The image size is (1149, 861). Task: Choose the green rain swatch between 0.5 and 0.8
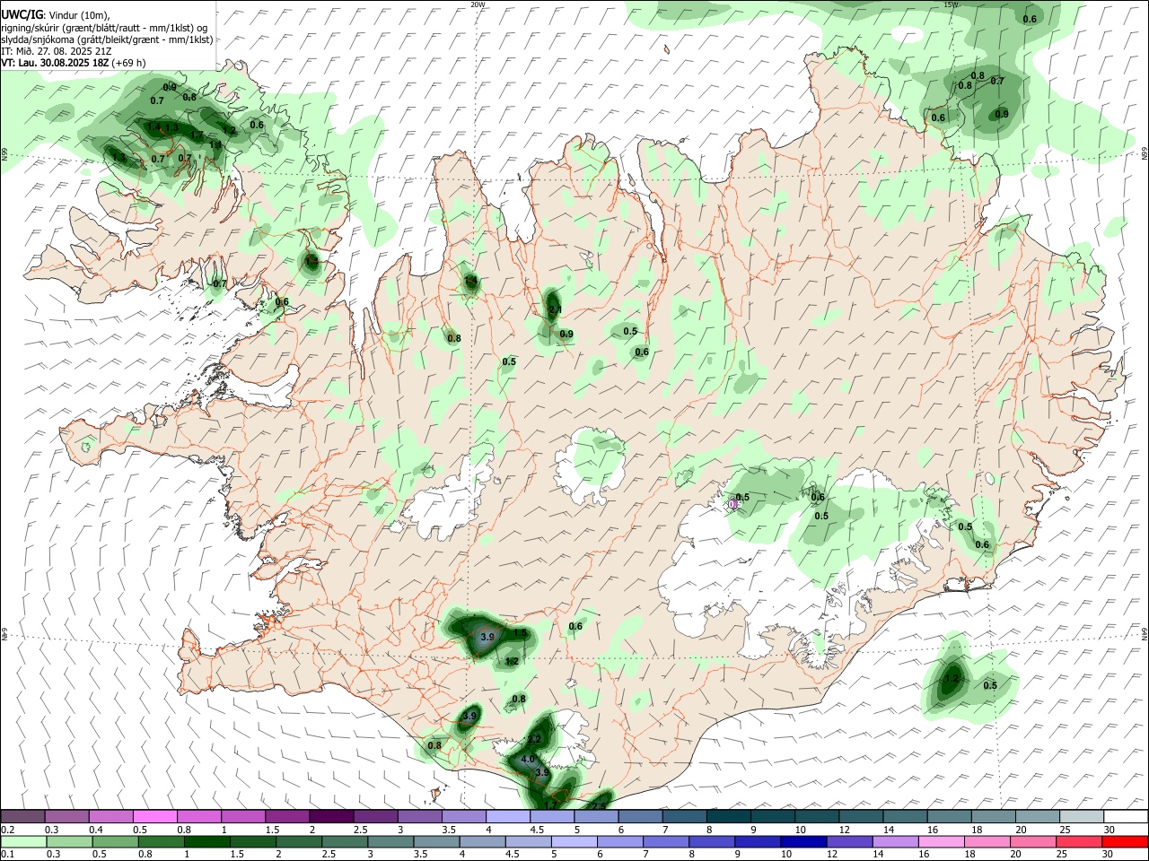pos(116,841)
